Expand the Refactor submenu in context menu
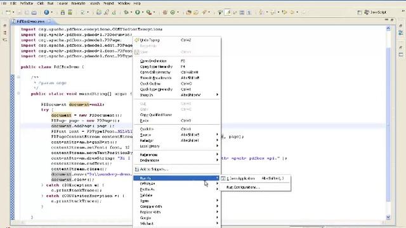 [x=177, y=141]
